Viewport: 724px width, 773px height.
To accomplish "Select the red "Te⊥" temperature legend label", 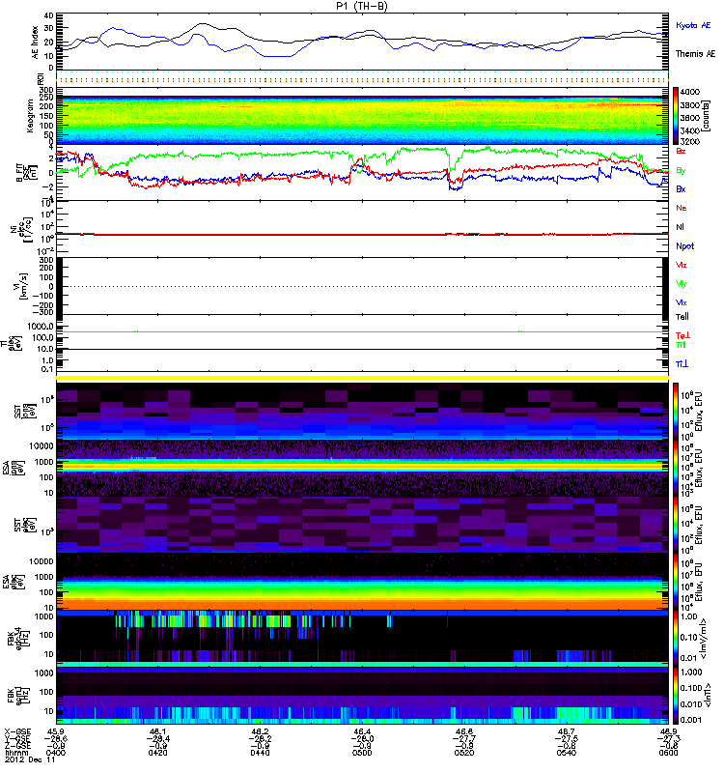I will click(x=682, y=335).
